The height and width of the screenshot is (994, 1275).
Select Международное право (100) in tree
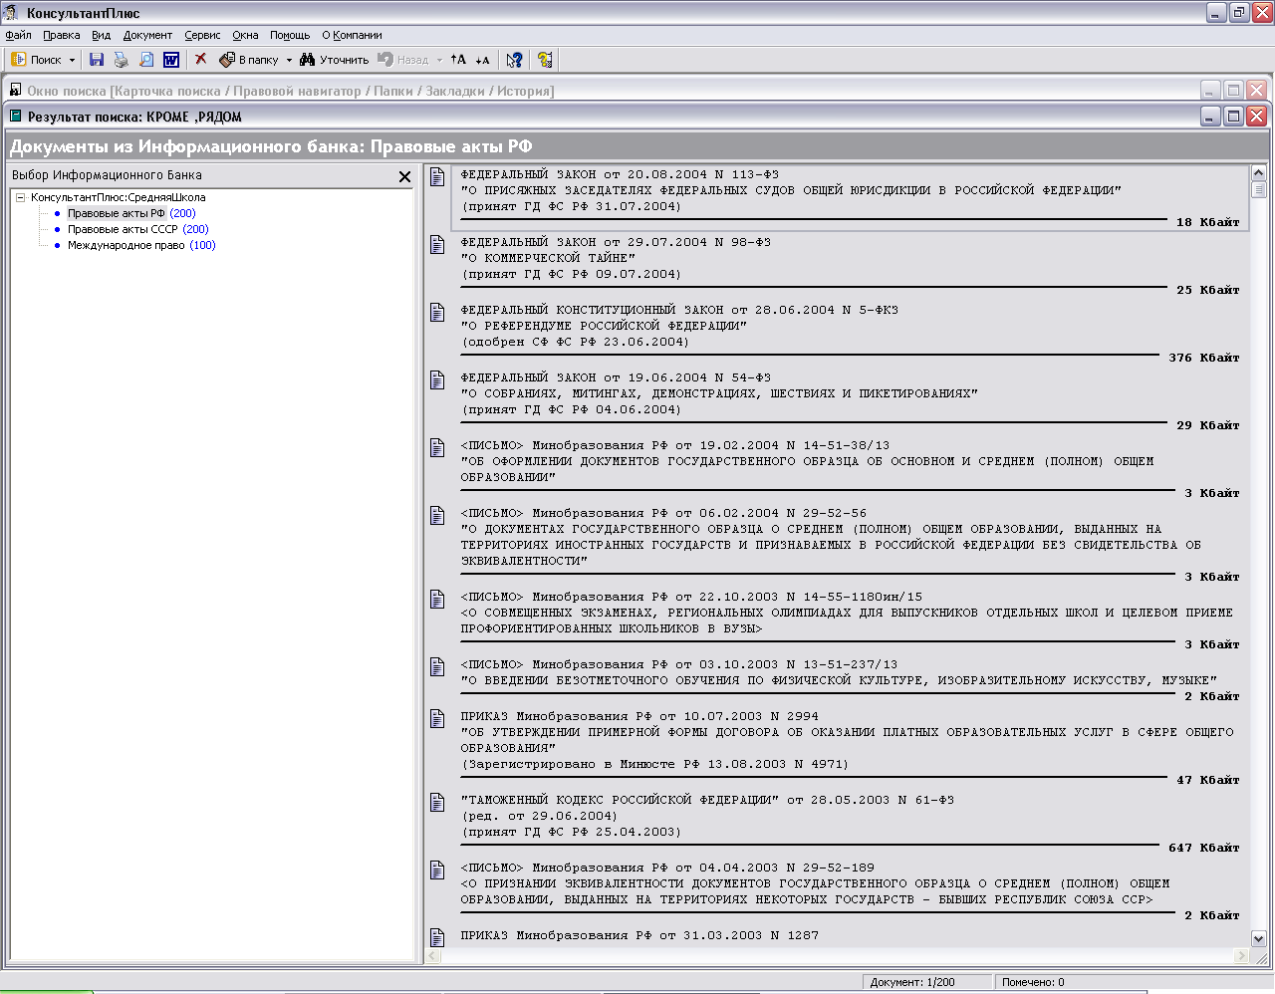click(141, 245)
